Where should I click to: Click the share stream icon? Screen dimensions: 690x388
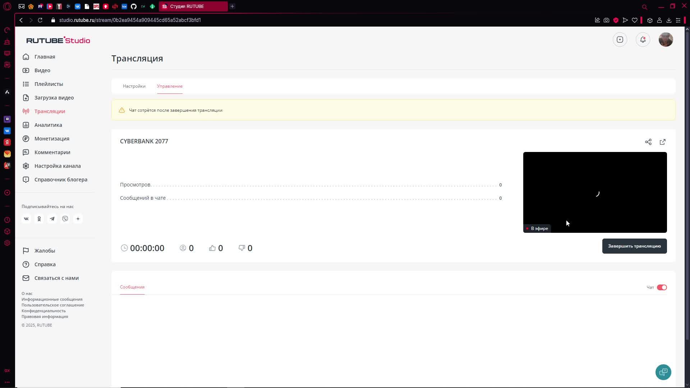648,142
